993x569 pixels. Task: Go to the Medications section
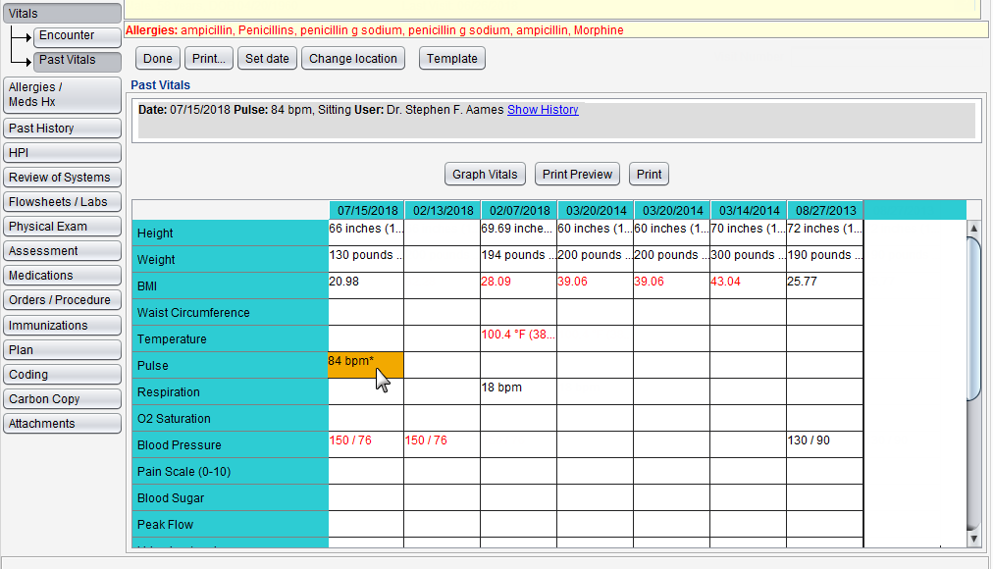(62, 276)
